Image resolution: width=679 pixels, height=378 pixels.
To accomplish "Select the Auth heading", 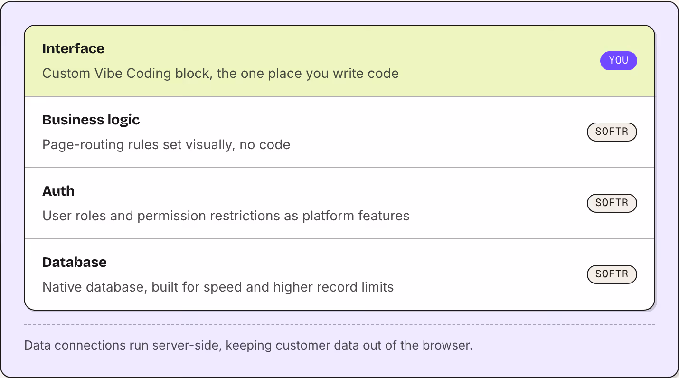I will coord(58,191).
